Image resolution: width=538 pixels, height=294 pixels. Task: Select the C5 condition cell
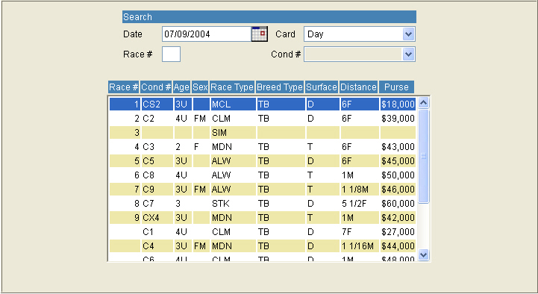click(157, 161)
